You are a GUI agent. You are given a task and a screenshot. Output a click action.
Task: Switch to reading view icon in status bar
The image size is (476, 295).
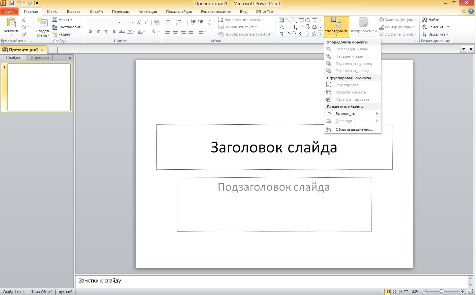(400, 292)
